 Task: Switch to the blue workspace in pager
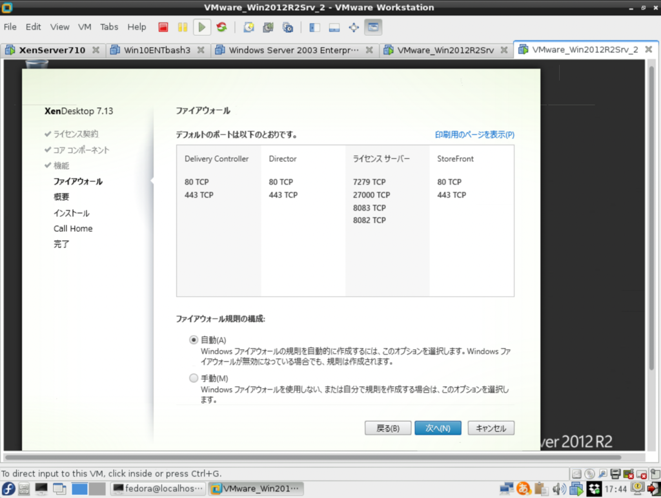click(79, 489)
